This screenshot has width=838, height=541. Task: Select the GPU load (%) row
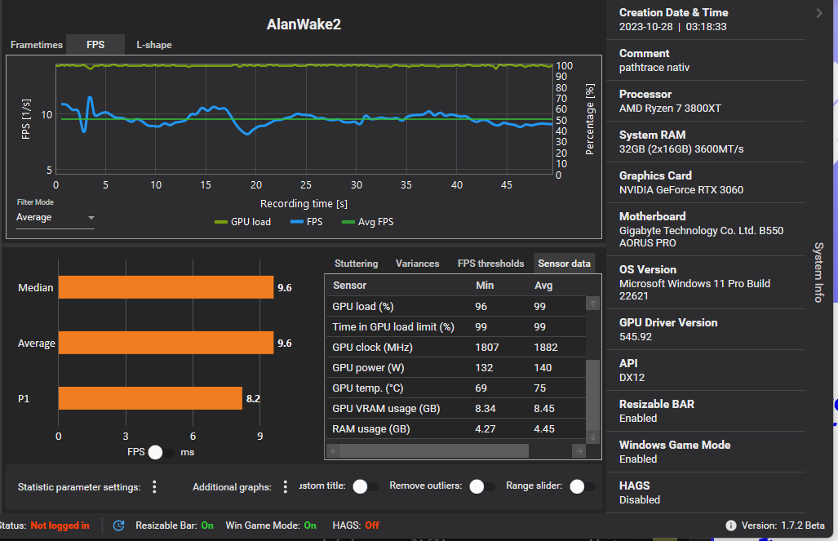click(456, 306)
